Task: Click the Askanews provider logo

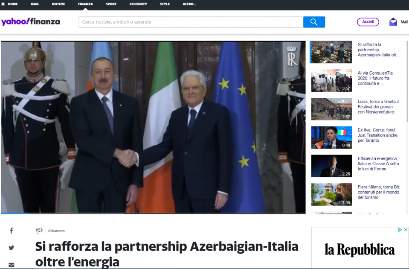Action: coord(39,231)
